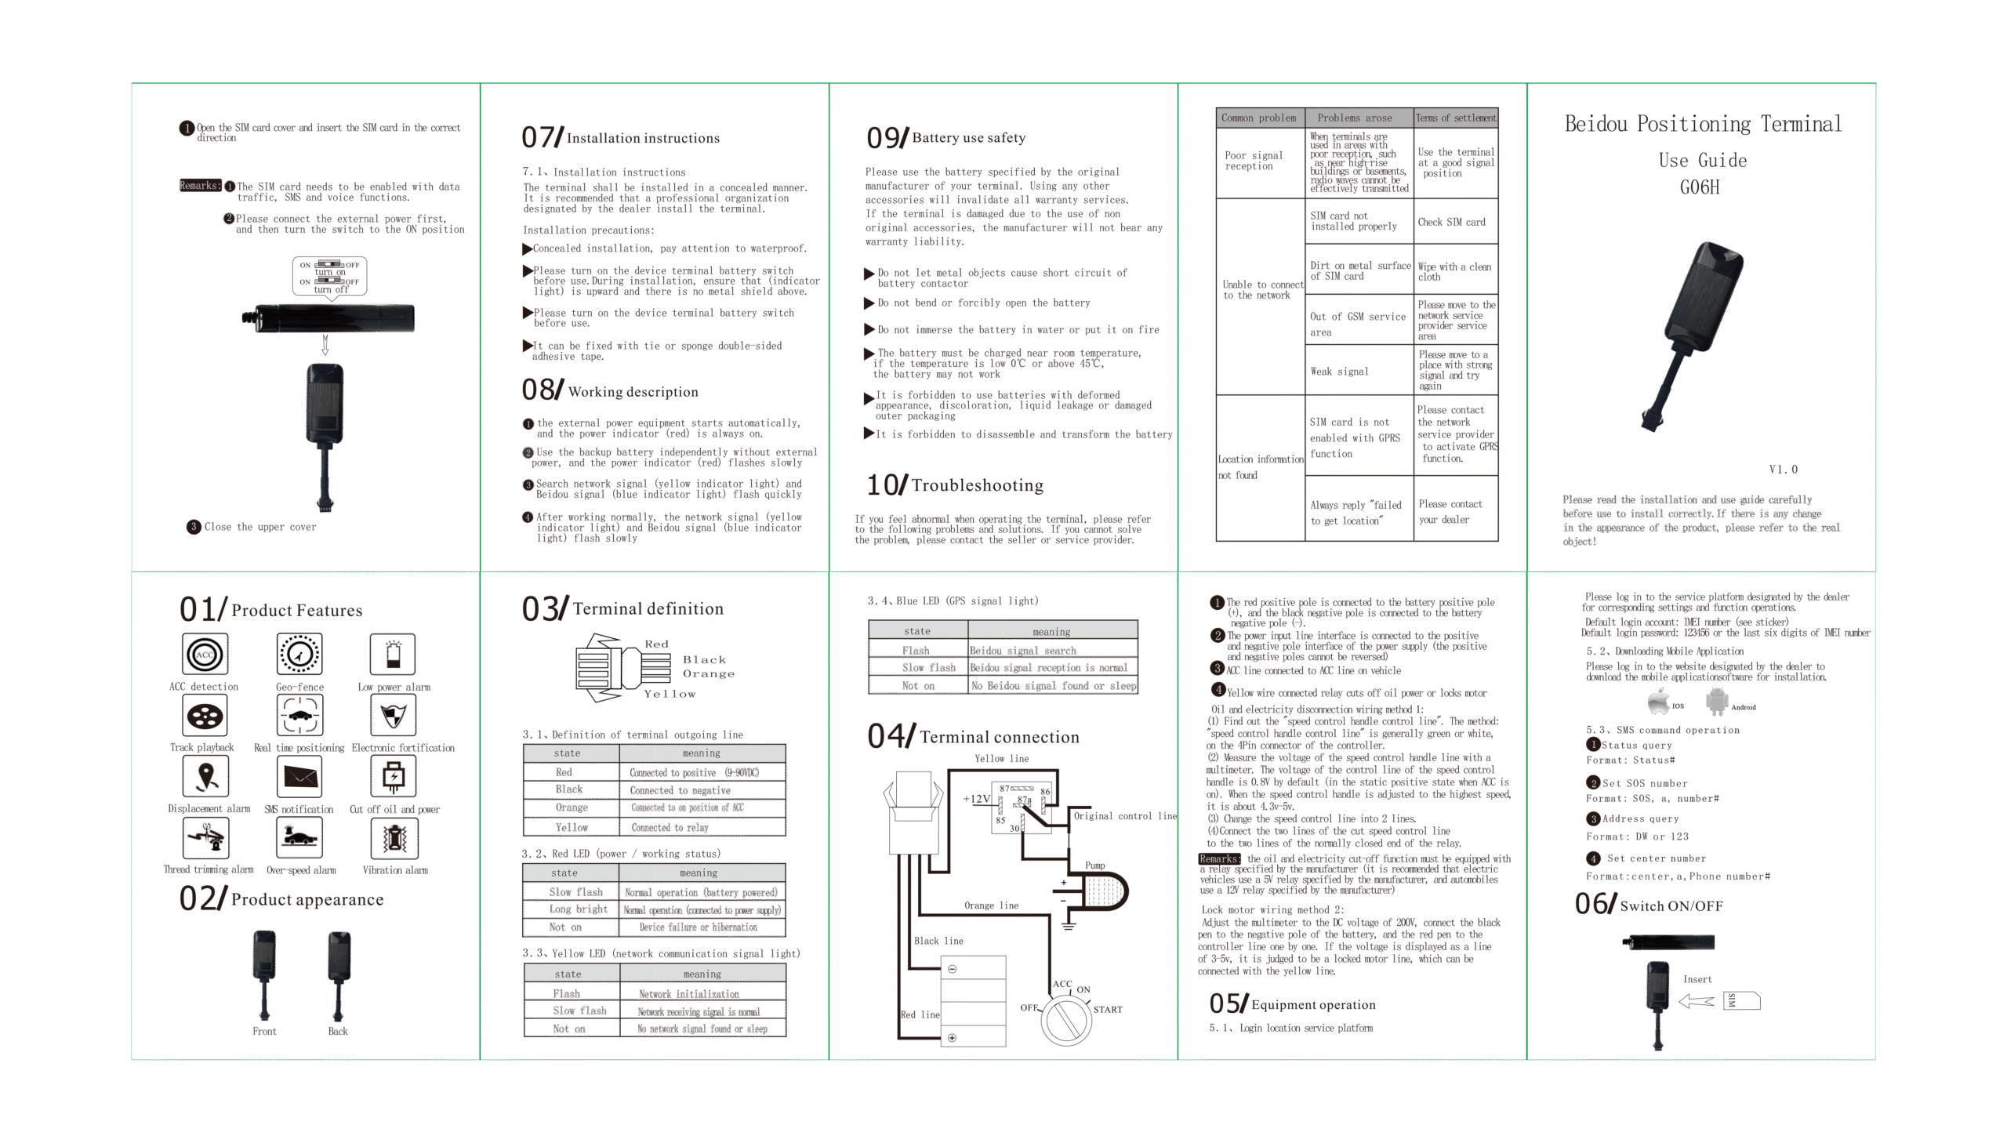Click the SIM card insert arrow
This screenshot has width=2007, height=1143.
click(1696, 1001)
